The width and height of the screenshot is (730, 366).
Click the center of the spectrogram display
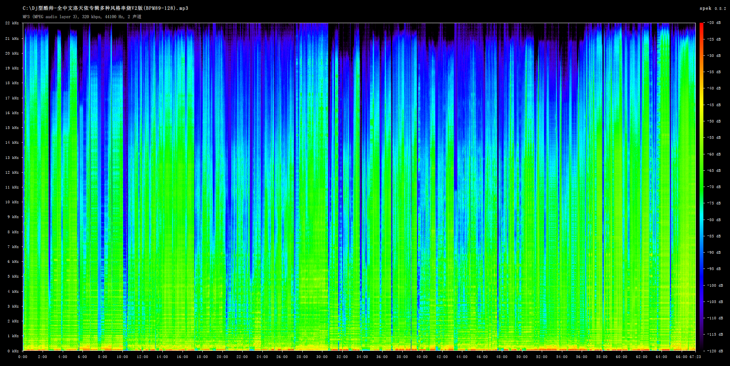pyautogui.click(x=359, y=187)
